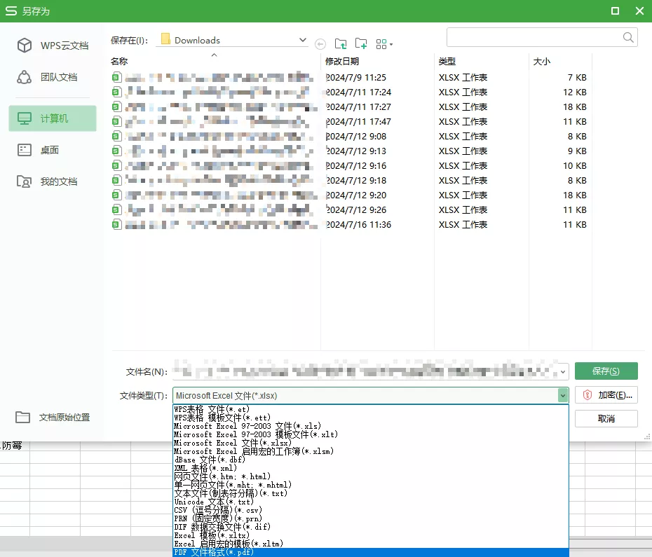The image size is (652, 557).
Task: Choose DIF 数据交换文件(*.dif) file type
Action: [222, 527]
